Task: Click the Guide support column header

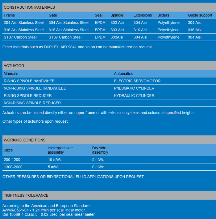Action: pos(200,15)
